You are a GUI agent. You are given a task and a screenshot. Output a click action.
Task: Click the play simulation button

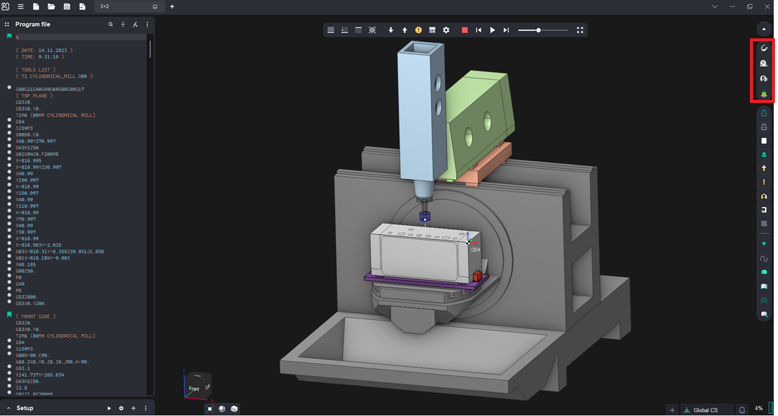click(492, 30)
